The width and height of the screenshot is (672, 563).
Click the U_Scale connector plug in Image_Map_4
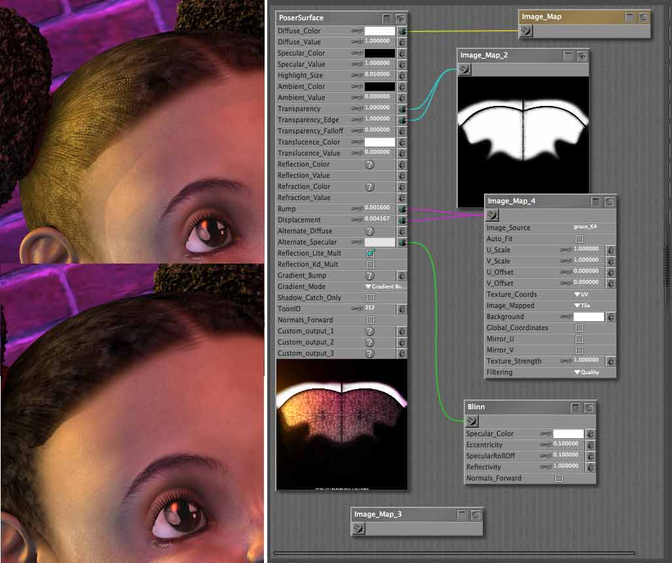click(x=610, y=250)
